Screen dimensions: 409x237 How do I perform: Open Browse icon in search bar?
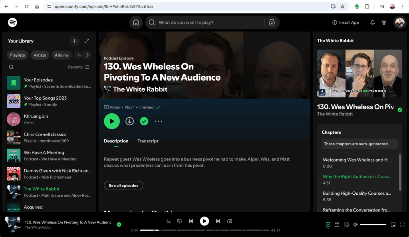272,23
